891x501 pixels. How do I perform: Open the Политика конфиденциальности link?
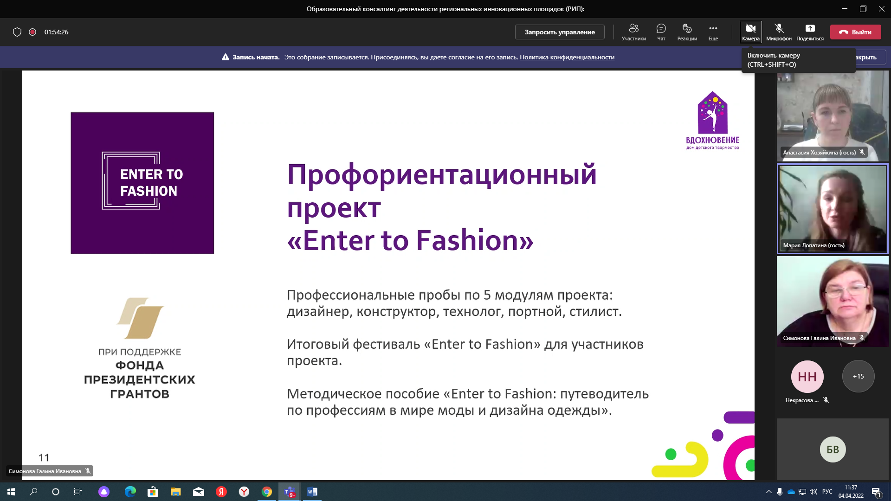pos(567,57)
